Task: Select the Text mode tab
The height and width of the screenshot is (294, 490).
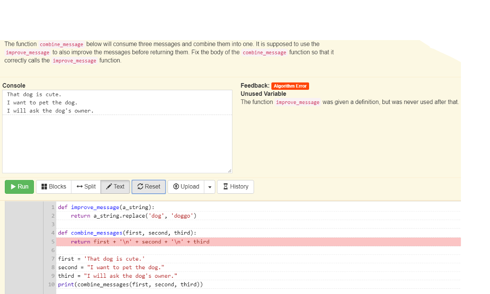Action: click(x=115, y=187)
